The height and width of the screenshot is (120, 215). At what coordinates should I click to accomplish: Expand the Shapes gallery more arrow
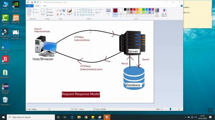(x=94, y=15)
